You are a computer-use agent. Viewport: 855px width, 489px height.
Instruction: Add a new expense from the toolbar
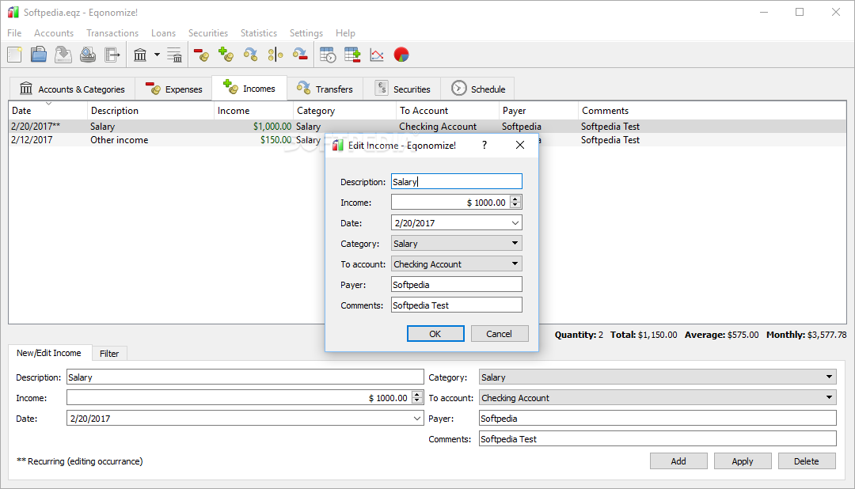[201, 55]
